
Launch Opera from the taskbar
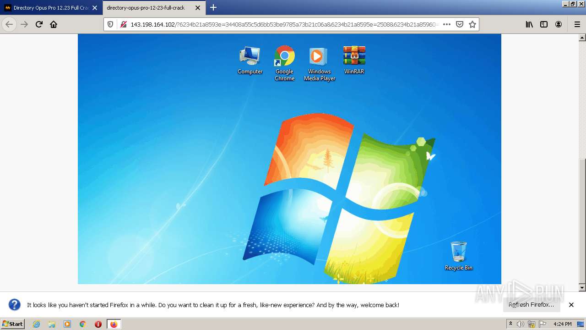click(98, 324)
